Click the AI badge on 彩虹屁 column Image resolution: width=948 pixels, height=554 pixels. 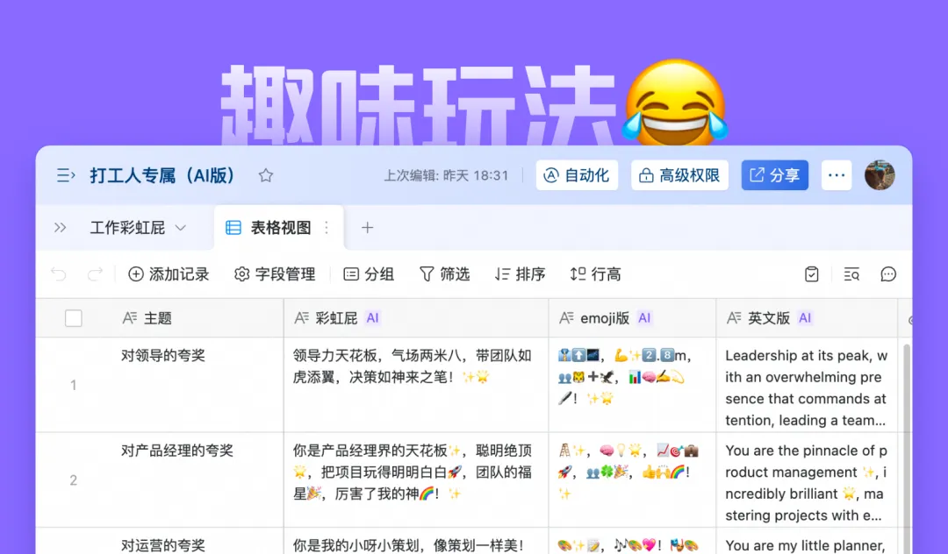tap(372, 318)
